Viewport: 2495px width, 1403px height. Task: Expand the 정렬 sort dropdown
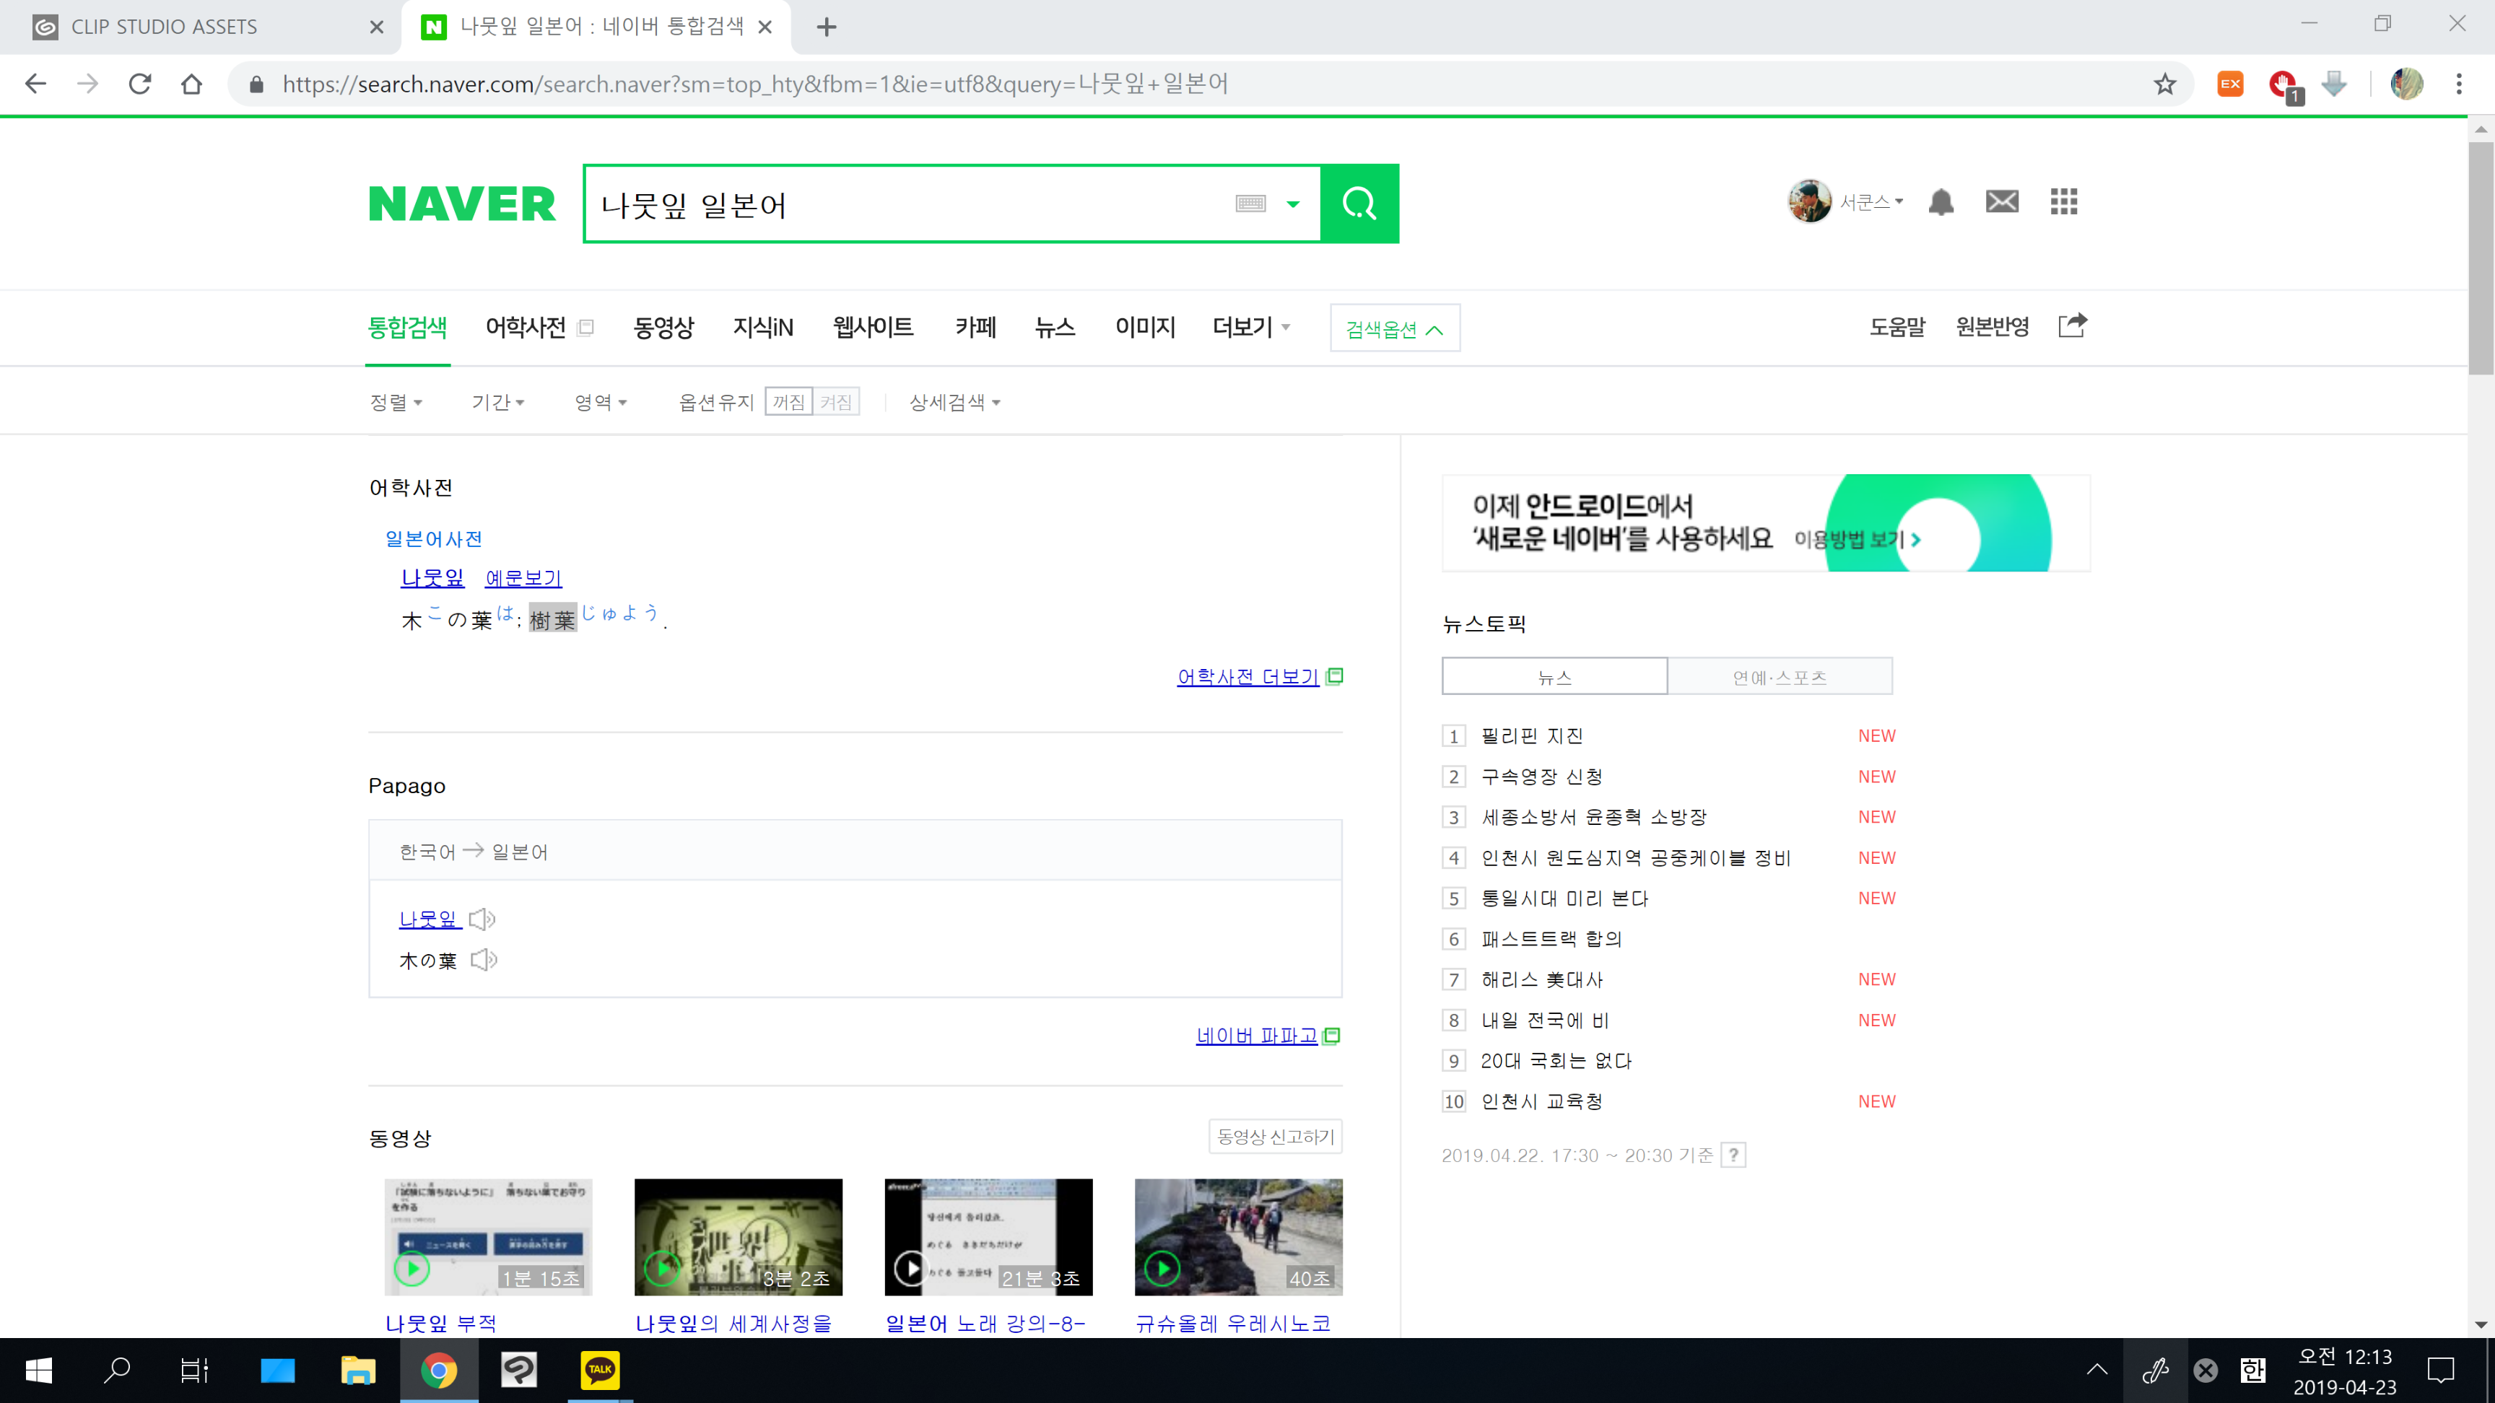pyautogui.click(x=396, y=402)
